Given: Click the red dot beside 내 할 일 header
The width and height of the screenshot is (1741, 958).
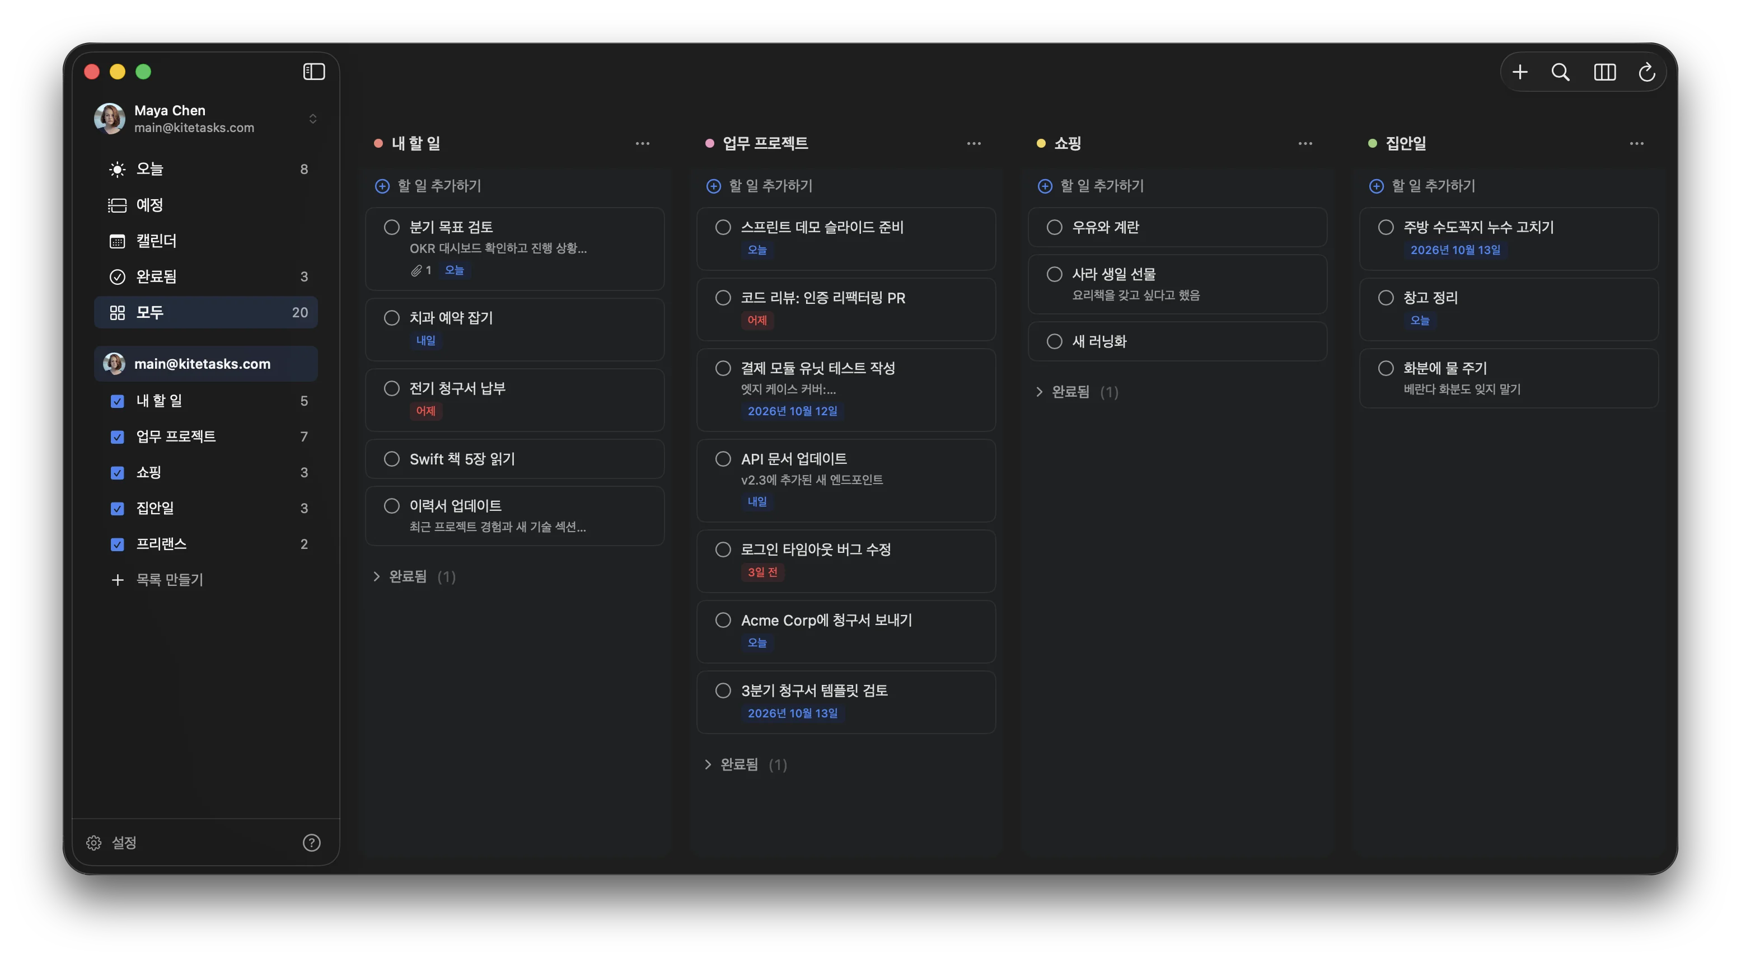Looking at the screenshot, I should 378,143.
